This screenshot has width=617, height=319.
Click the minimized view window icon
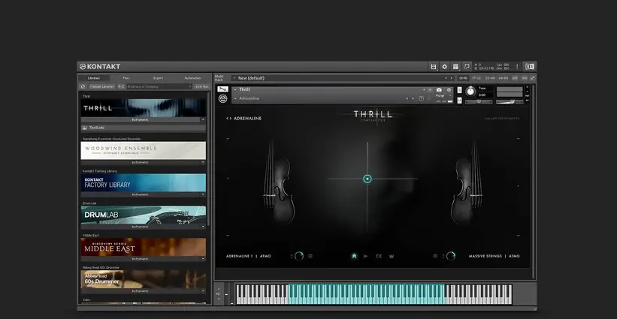coord(467,66)
